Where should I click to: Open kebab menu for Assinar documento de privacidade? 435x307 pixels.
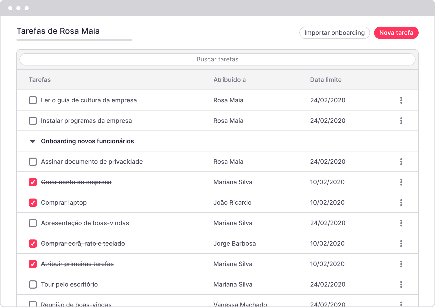tap(401, 162)
